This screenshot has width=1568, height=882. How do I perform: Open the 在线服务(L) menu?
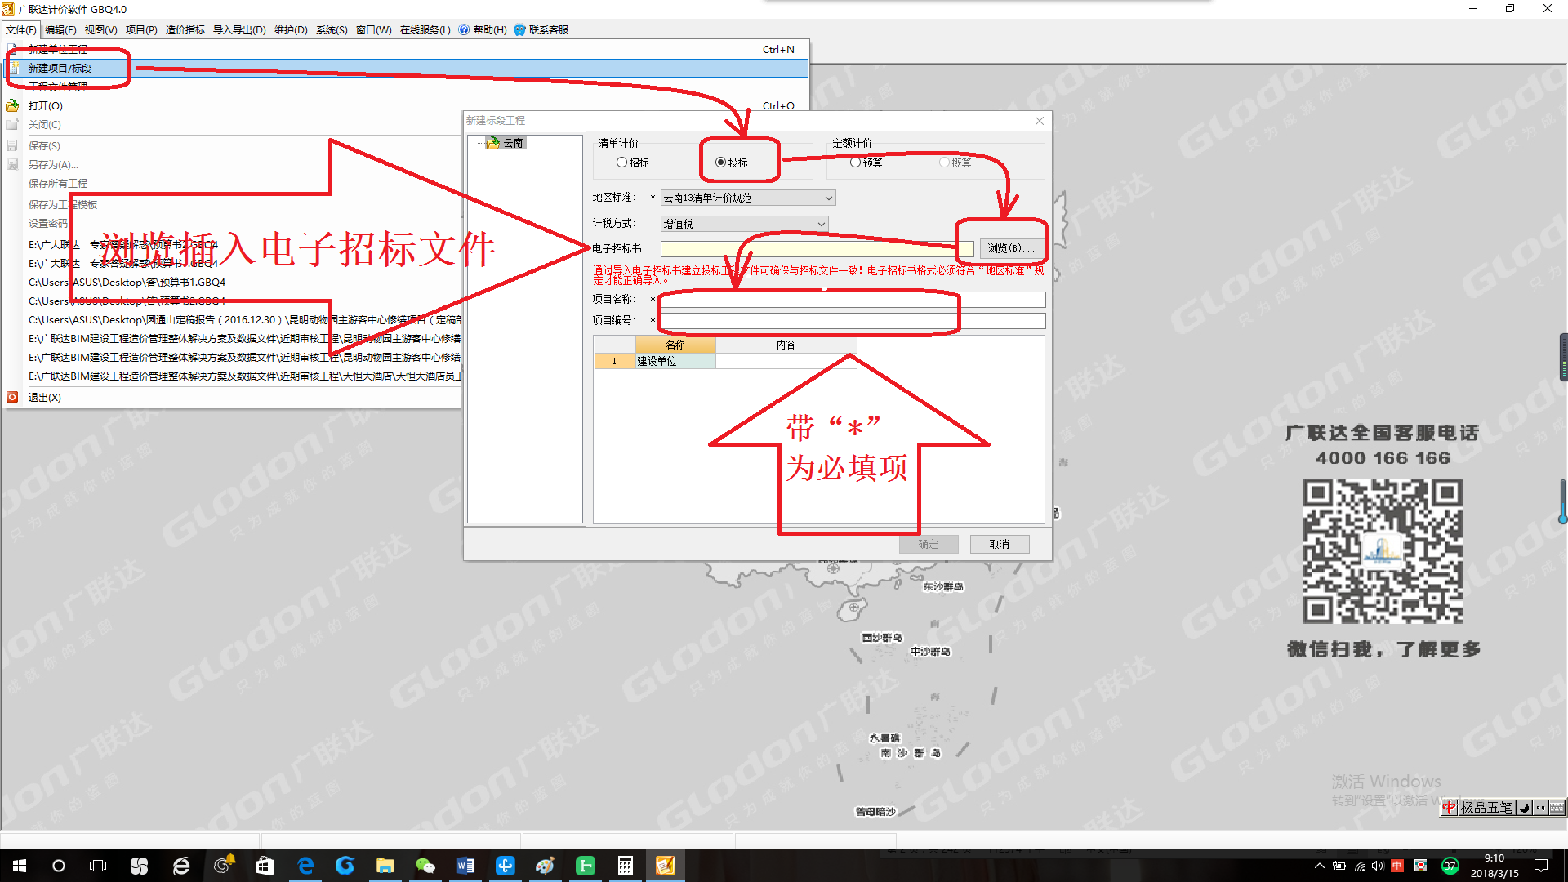pyautogui.click(x=425, y=30)
